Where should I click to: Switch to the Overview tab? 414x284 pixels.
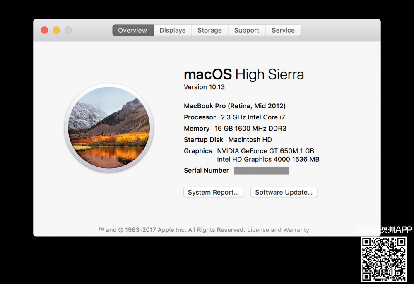[x=132, y=30]
